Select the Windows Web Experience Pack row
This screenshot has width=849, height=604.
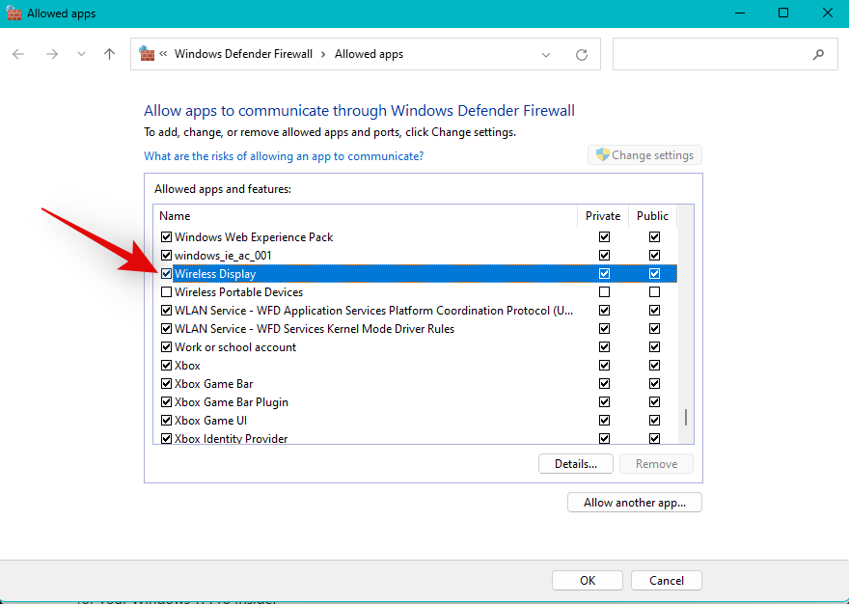click(x=415, y=236)
